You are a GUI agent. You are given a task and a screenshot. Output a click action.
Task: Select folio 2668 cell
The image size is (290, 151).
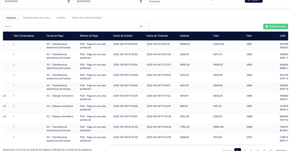coord(249,116)
